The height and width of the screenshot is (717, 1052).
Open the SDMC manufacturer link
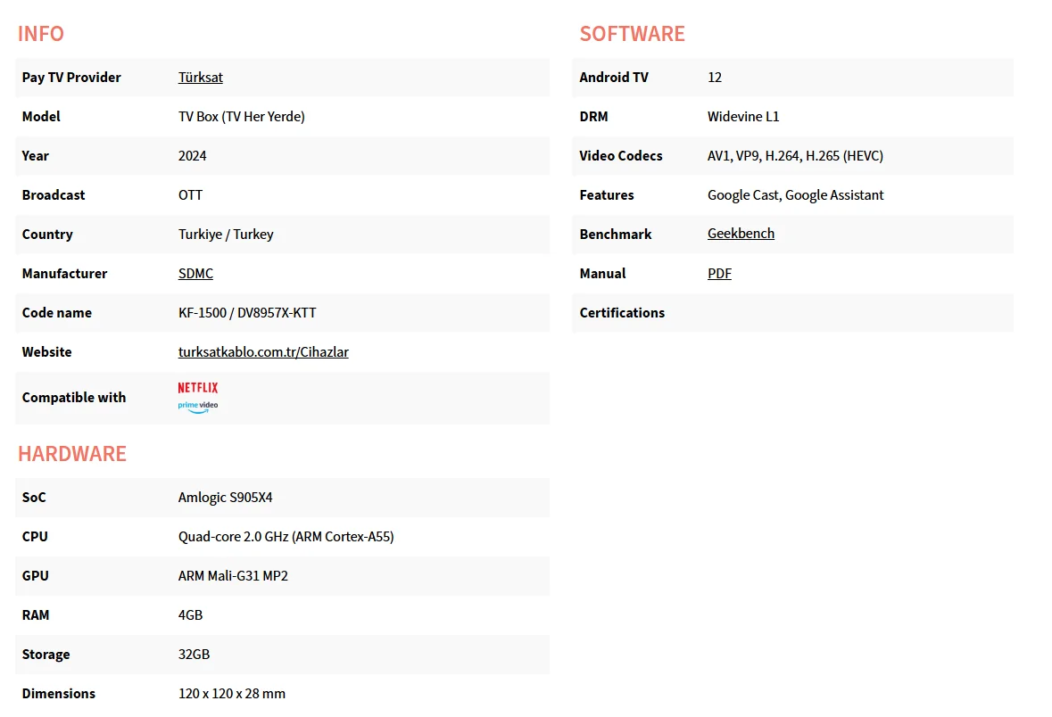pos(195,274)
